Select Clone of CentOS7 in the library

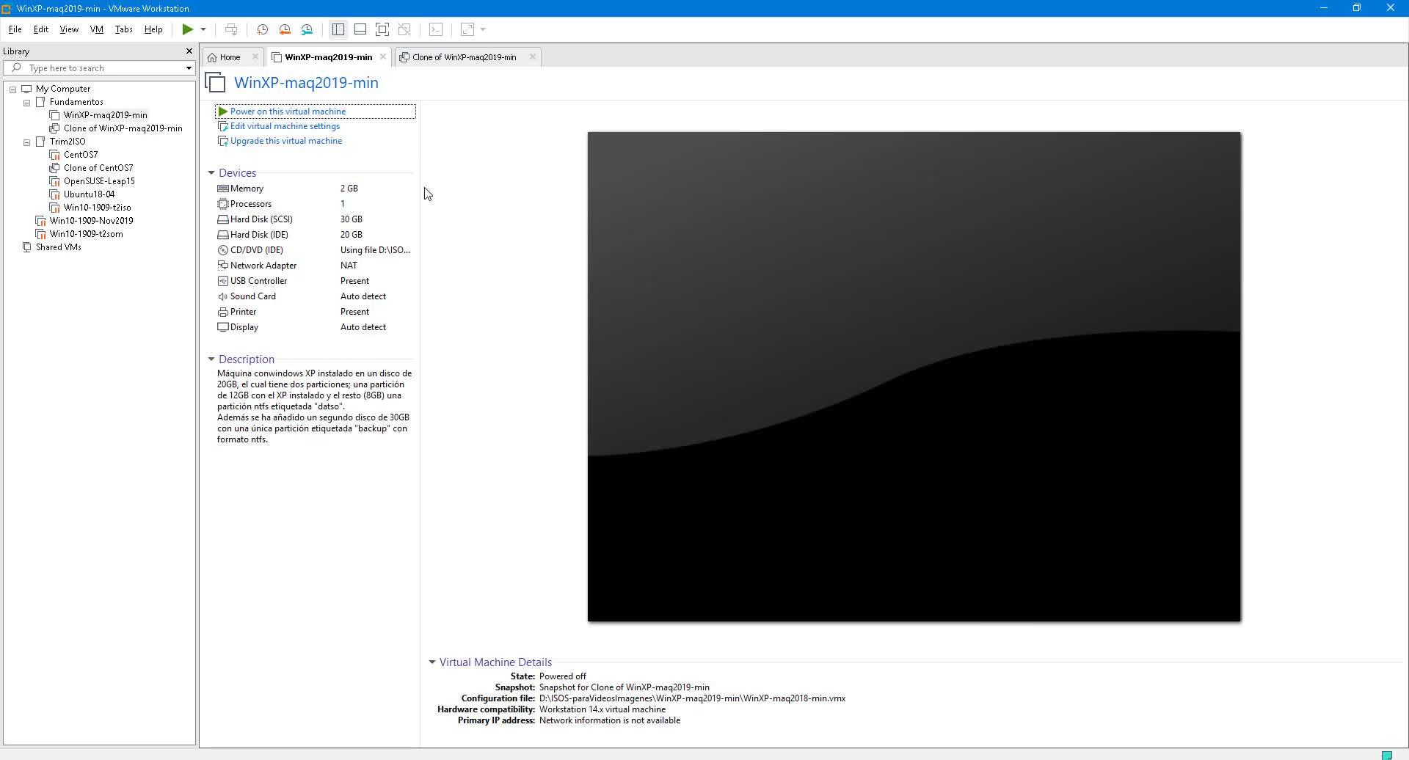coord(98,168)
